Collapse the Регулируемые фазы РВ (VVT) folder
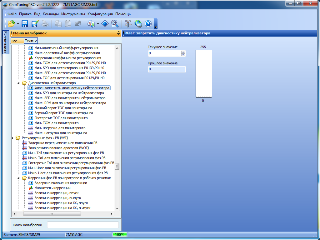The width and height of the screenshot is (320, 240). coord(12,138)
